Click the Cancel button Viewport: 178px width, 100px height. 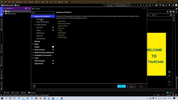[x=131, y=86]
